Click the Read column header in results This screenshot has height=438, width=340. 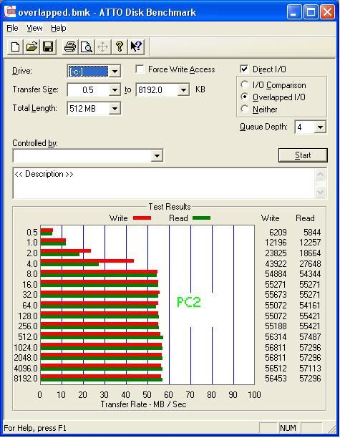pos(305,218)
